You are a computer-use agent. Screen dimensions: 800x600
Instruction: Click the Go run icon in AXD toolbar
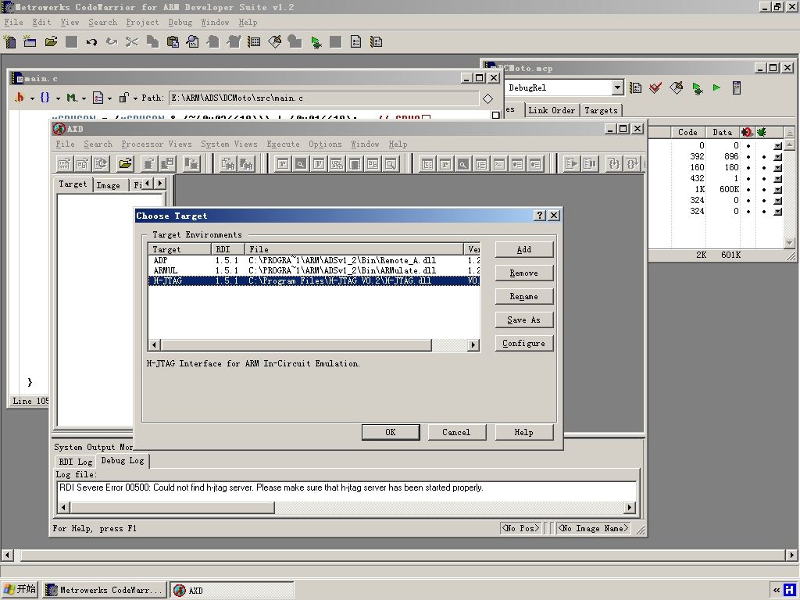(x=571, y=164)
